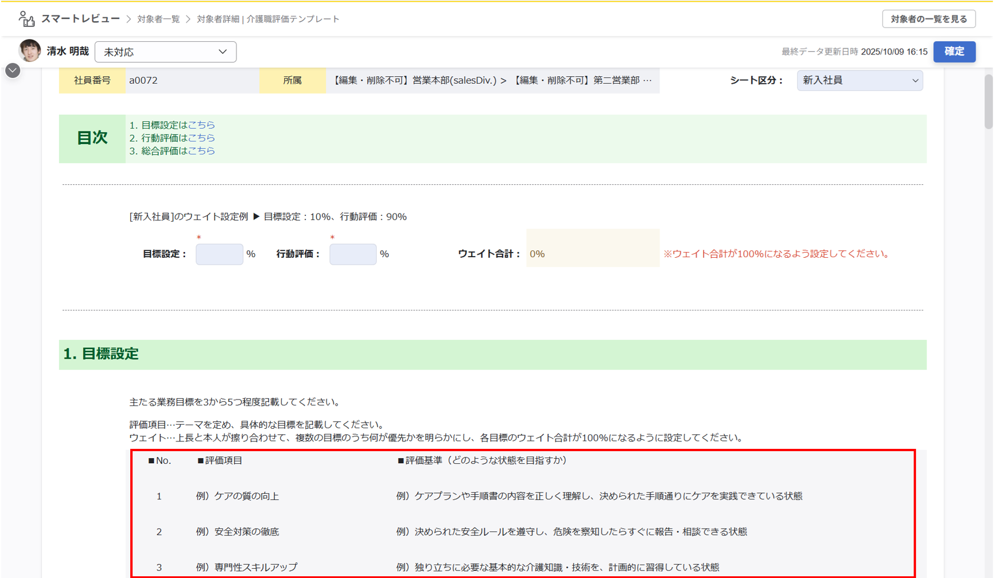Focus the 行動評価 weight percent field
The width and height of the screenshot is (994, 578).
(352, 254)
